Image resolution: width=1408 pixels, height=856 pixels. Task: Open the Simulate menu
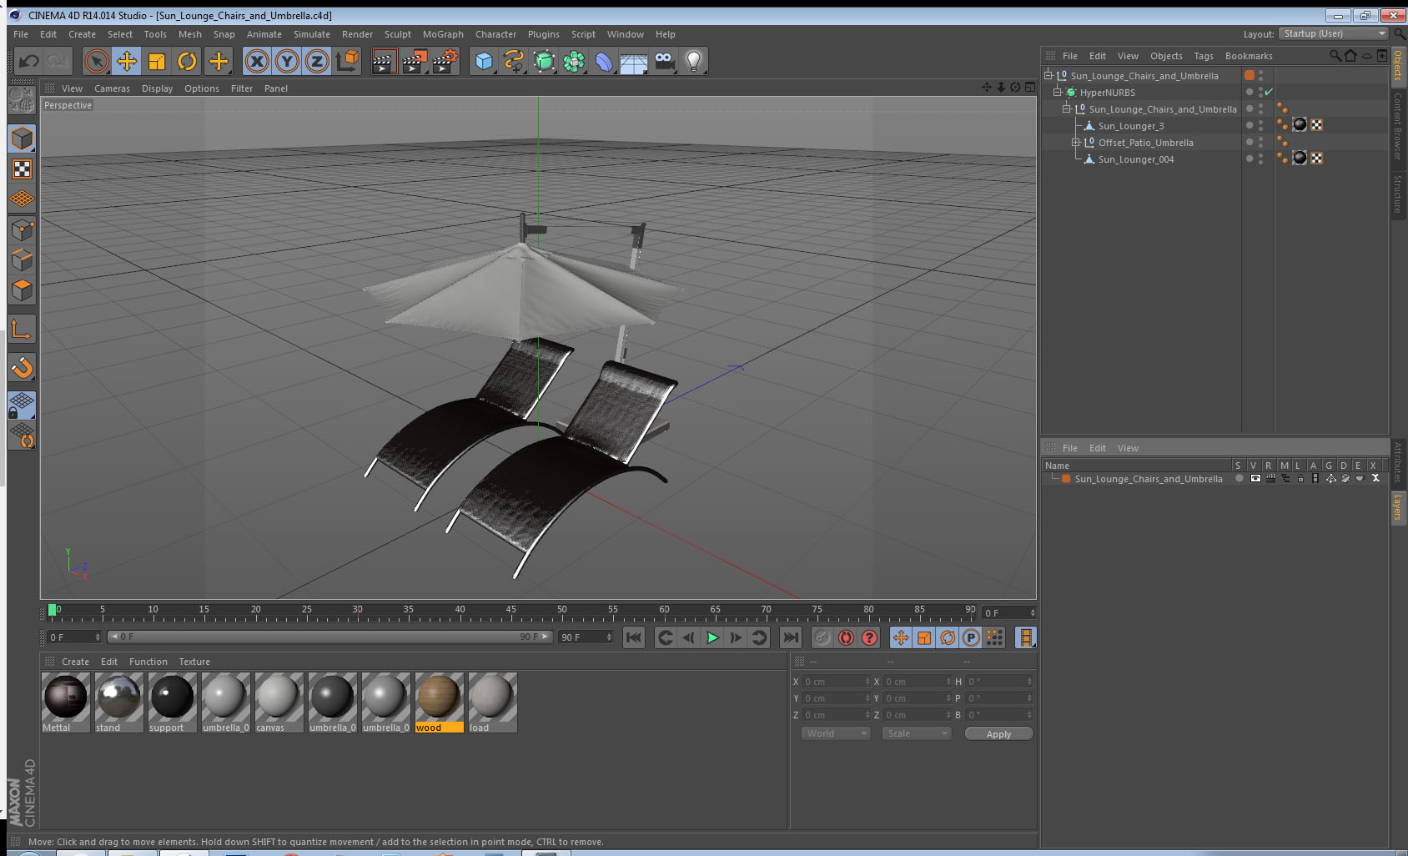pyautogui.click(x=312, y=34)
